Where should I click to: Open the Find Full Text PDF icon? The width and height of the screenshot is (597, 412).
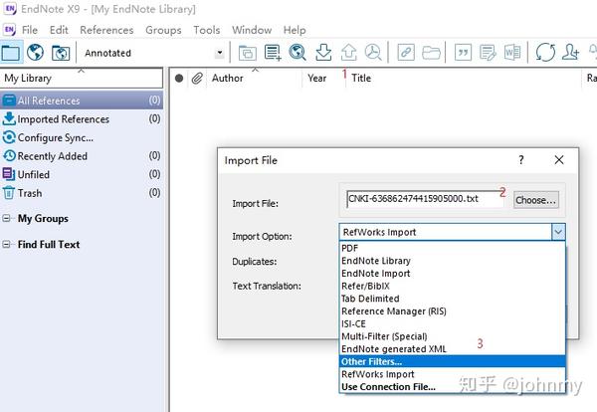click(373, 52)
